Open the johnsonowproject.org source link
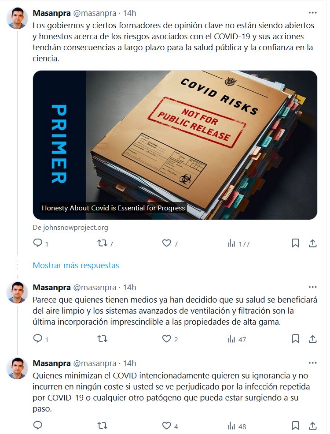Viewport: 330px width, 434px height. coord(70,228)
